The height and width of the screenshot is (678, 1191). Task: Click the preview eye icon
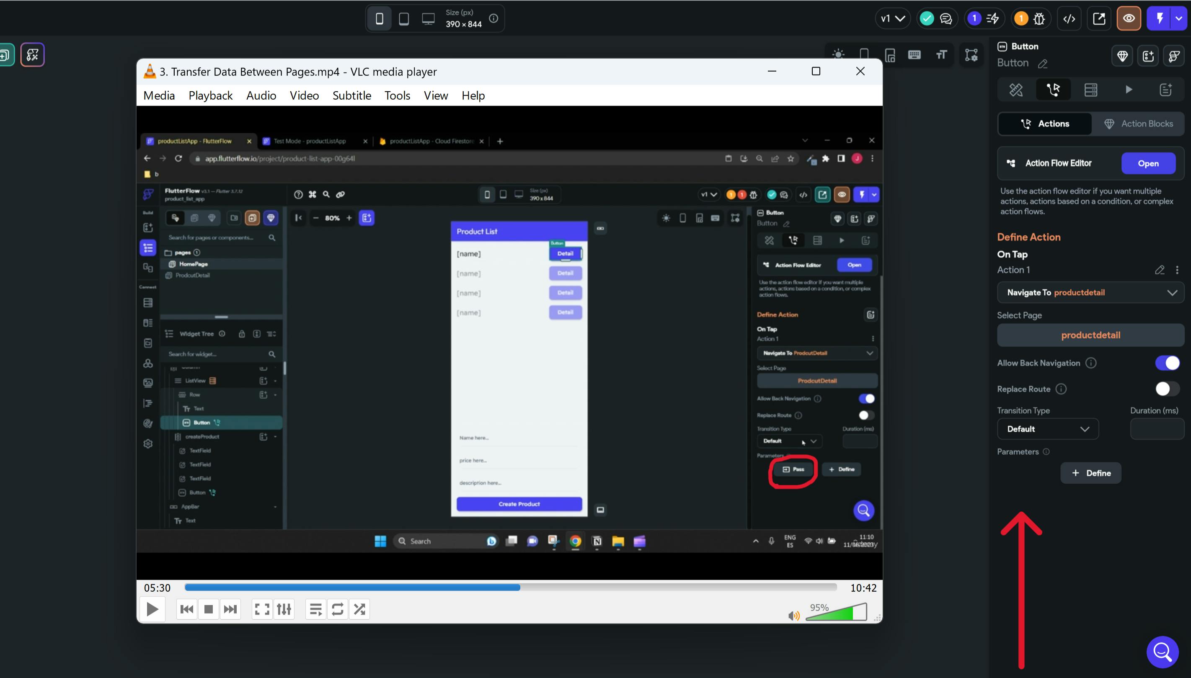1129,18
